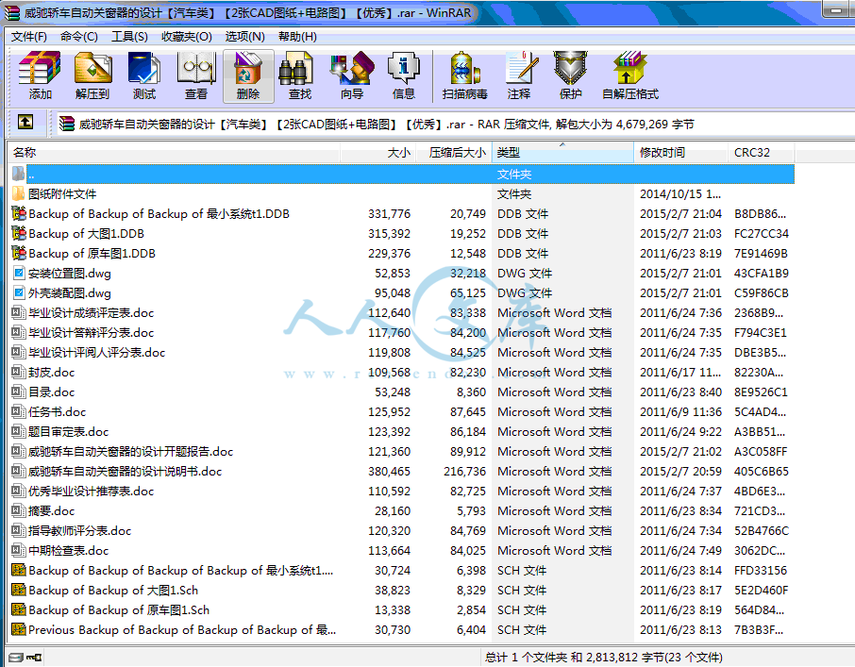Click the WinRAR title bar app icon
Screen dimensions: 855x667
coord(12,13)
